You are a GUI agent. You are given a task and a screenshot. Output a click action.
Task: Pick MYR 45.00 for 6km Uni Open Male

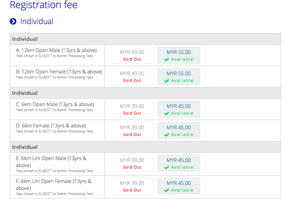[179, 163]
